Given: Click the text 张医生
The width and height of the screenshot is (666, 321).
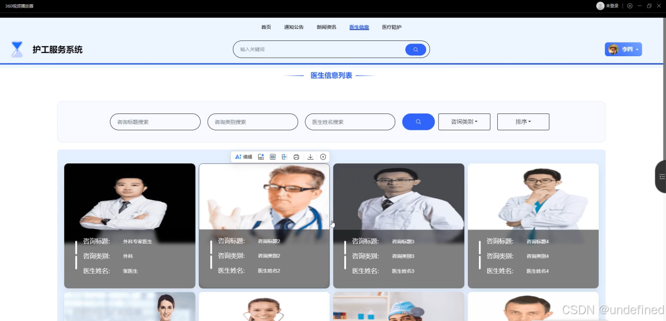Looking at the screenshot, I should (130, 271).
